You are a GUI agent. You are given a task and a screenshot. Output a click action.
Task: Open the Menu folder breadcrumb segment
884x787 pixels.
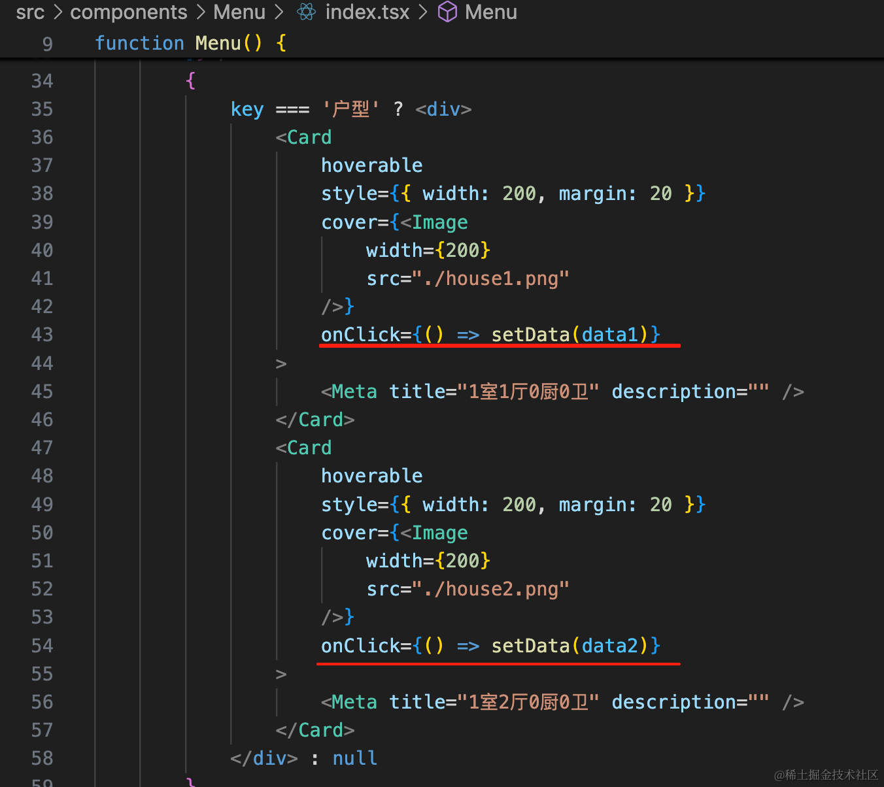pyautogui.click(x=239, y=12)
